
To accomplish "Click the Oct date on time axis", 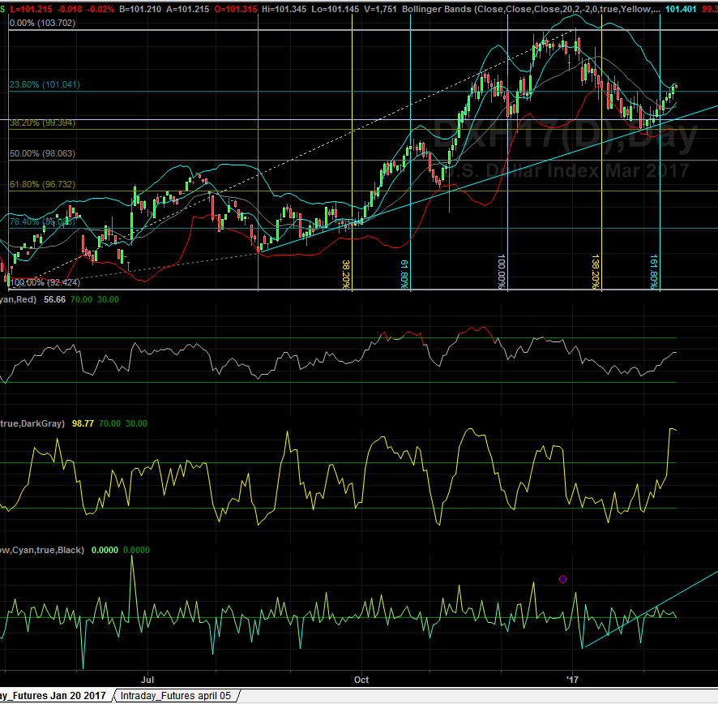I will point(361,678).
